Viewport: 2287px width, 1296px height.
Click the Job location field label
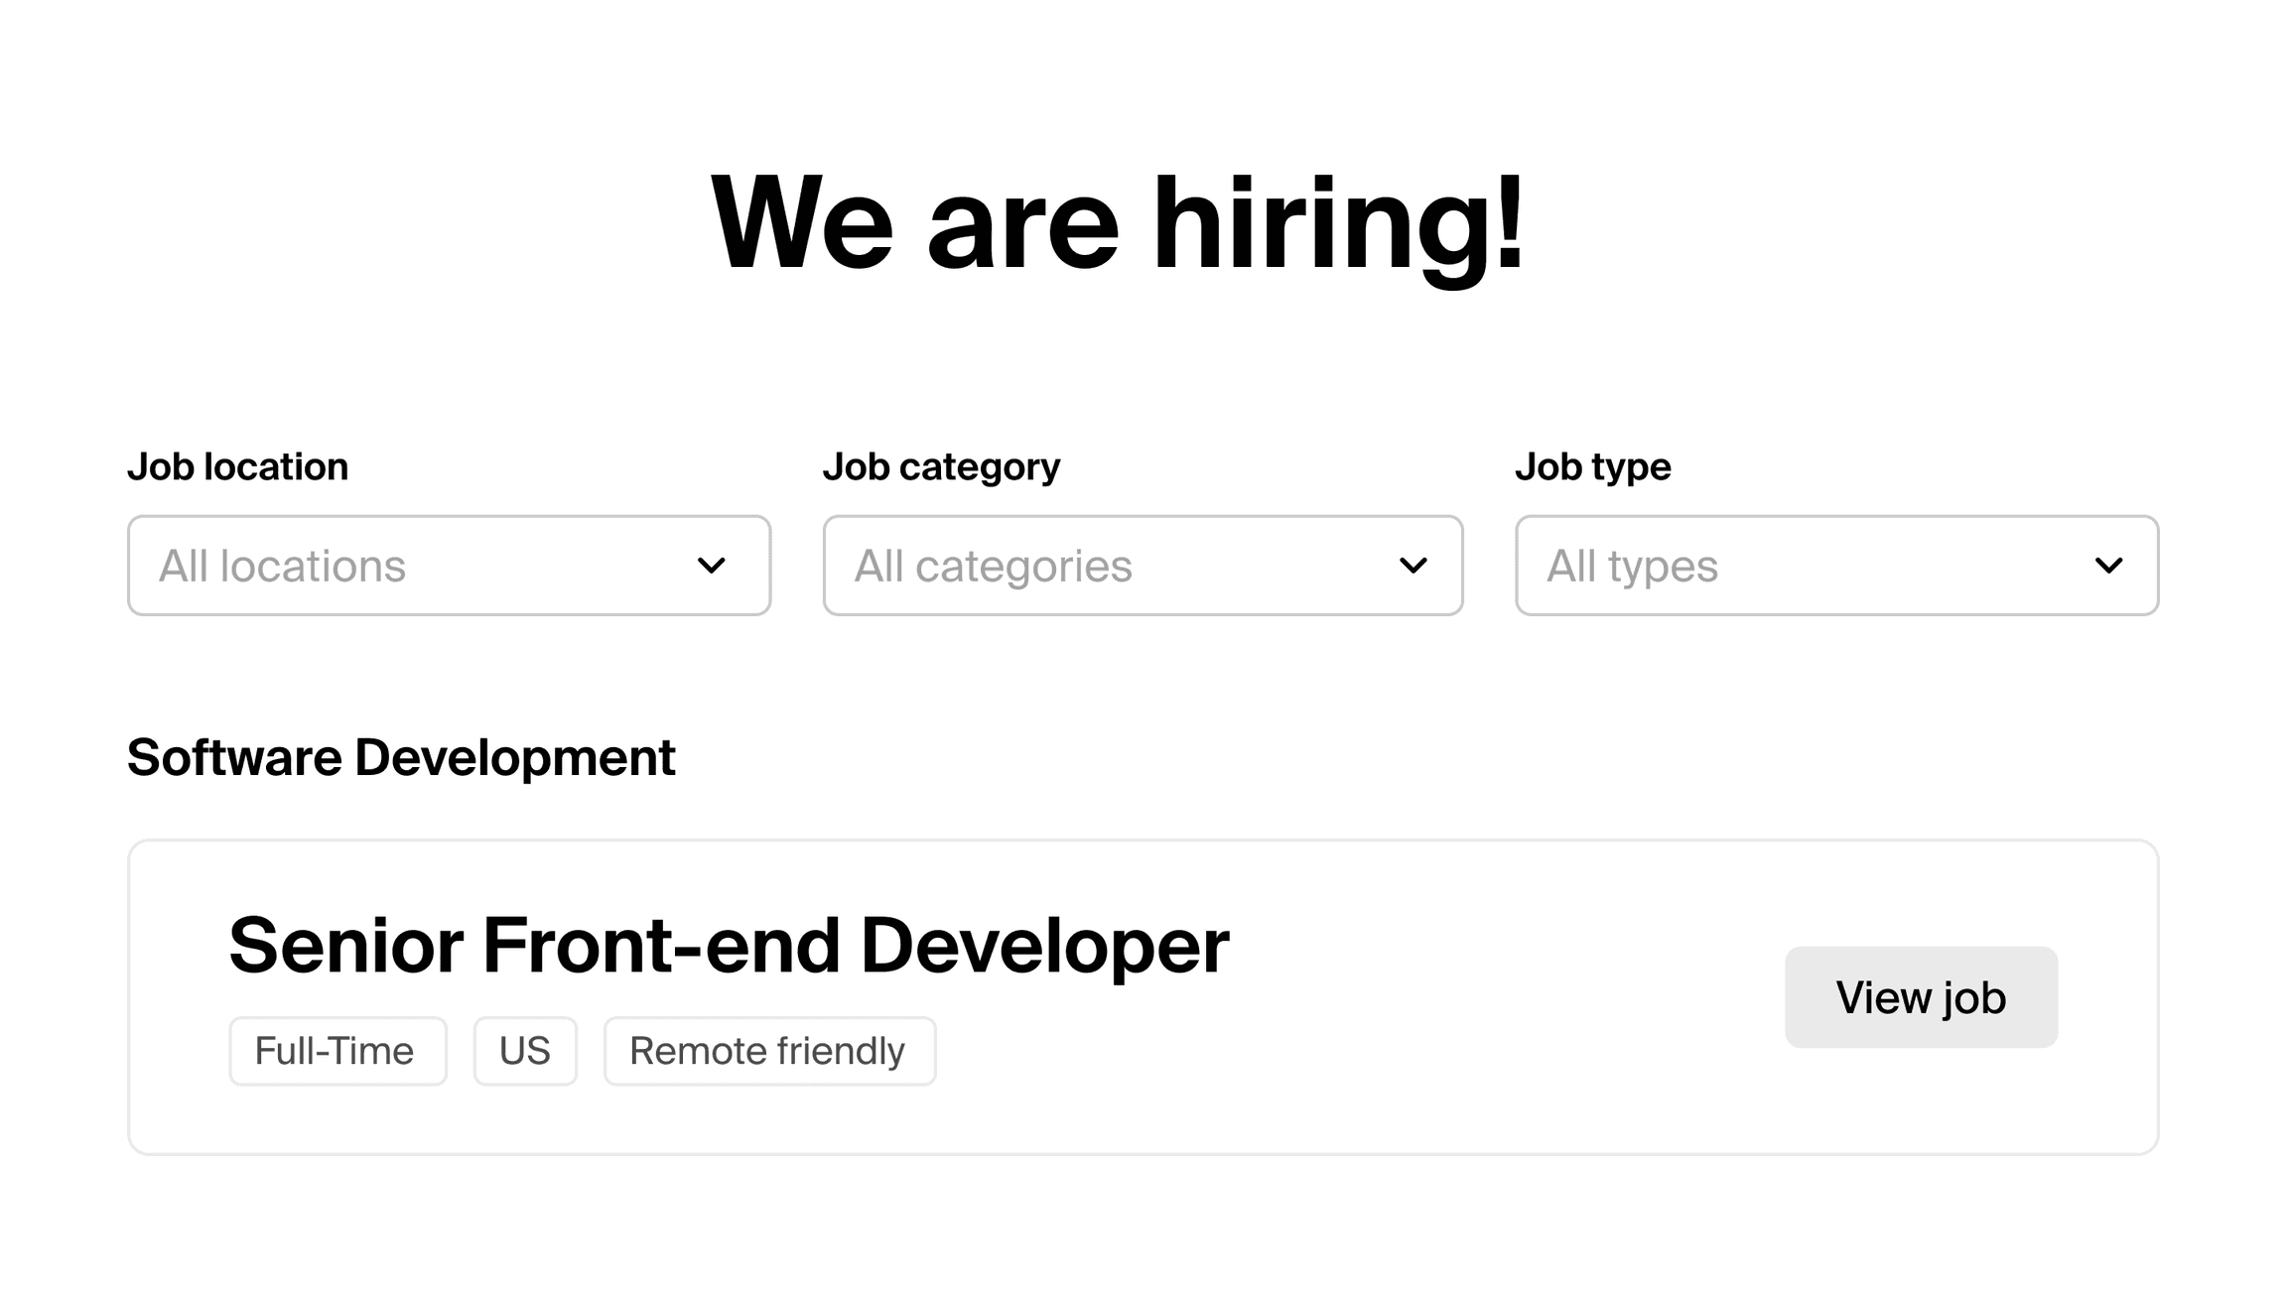click(237, 465)
